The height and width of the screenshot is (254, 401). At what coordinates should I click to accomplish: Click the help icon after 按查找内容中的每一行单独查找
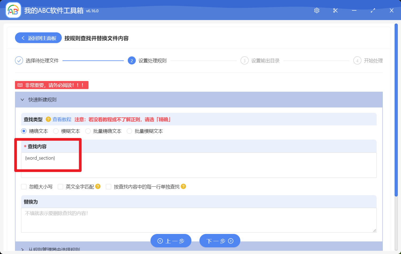[184, 186]
